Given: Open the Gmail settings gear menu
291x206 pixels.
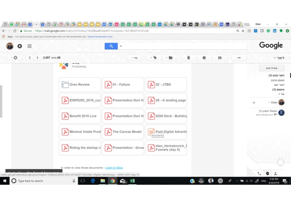Looking at the screenshot, I should coord(14,58).
